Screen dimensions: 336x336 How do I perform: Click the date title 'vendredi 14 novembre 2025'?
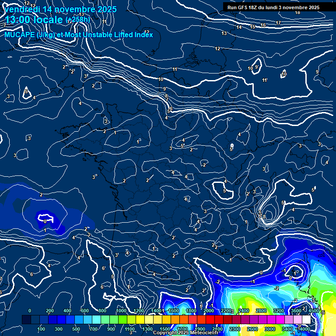61,9
